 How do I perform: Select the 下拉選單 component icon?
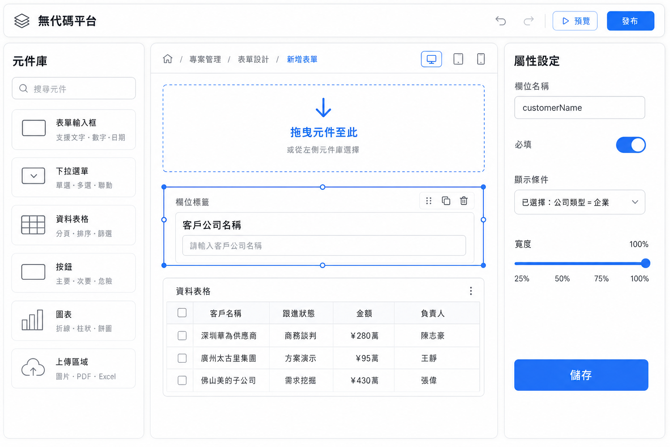click(x=34, y=176)
